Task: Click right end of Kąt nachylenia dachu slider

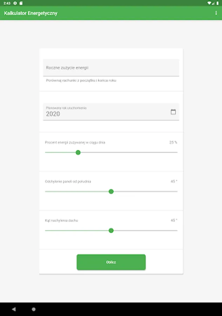Action: [x=177, y=230]
